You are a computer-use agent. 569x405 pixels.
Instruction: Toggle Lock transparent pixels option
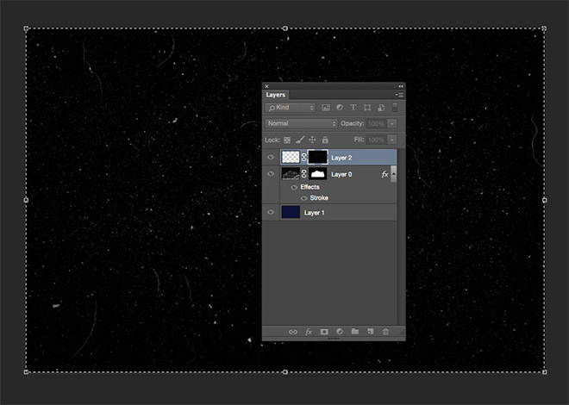pyautogui.click(x=288, y=140)
